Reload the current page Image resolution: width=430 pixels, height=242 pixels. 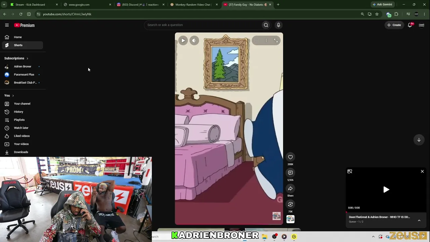point(21,14)
